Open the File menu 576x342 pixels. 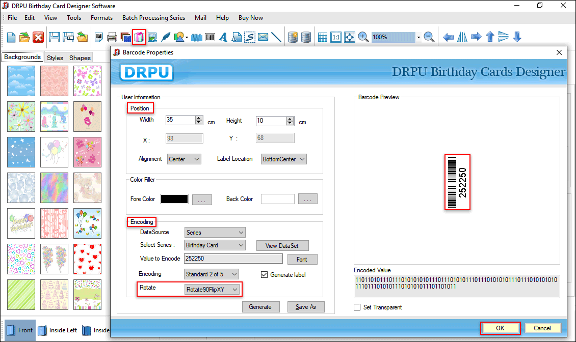pos(12,18)
